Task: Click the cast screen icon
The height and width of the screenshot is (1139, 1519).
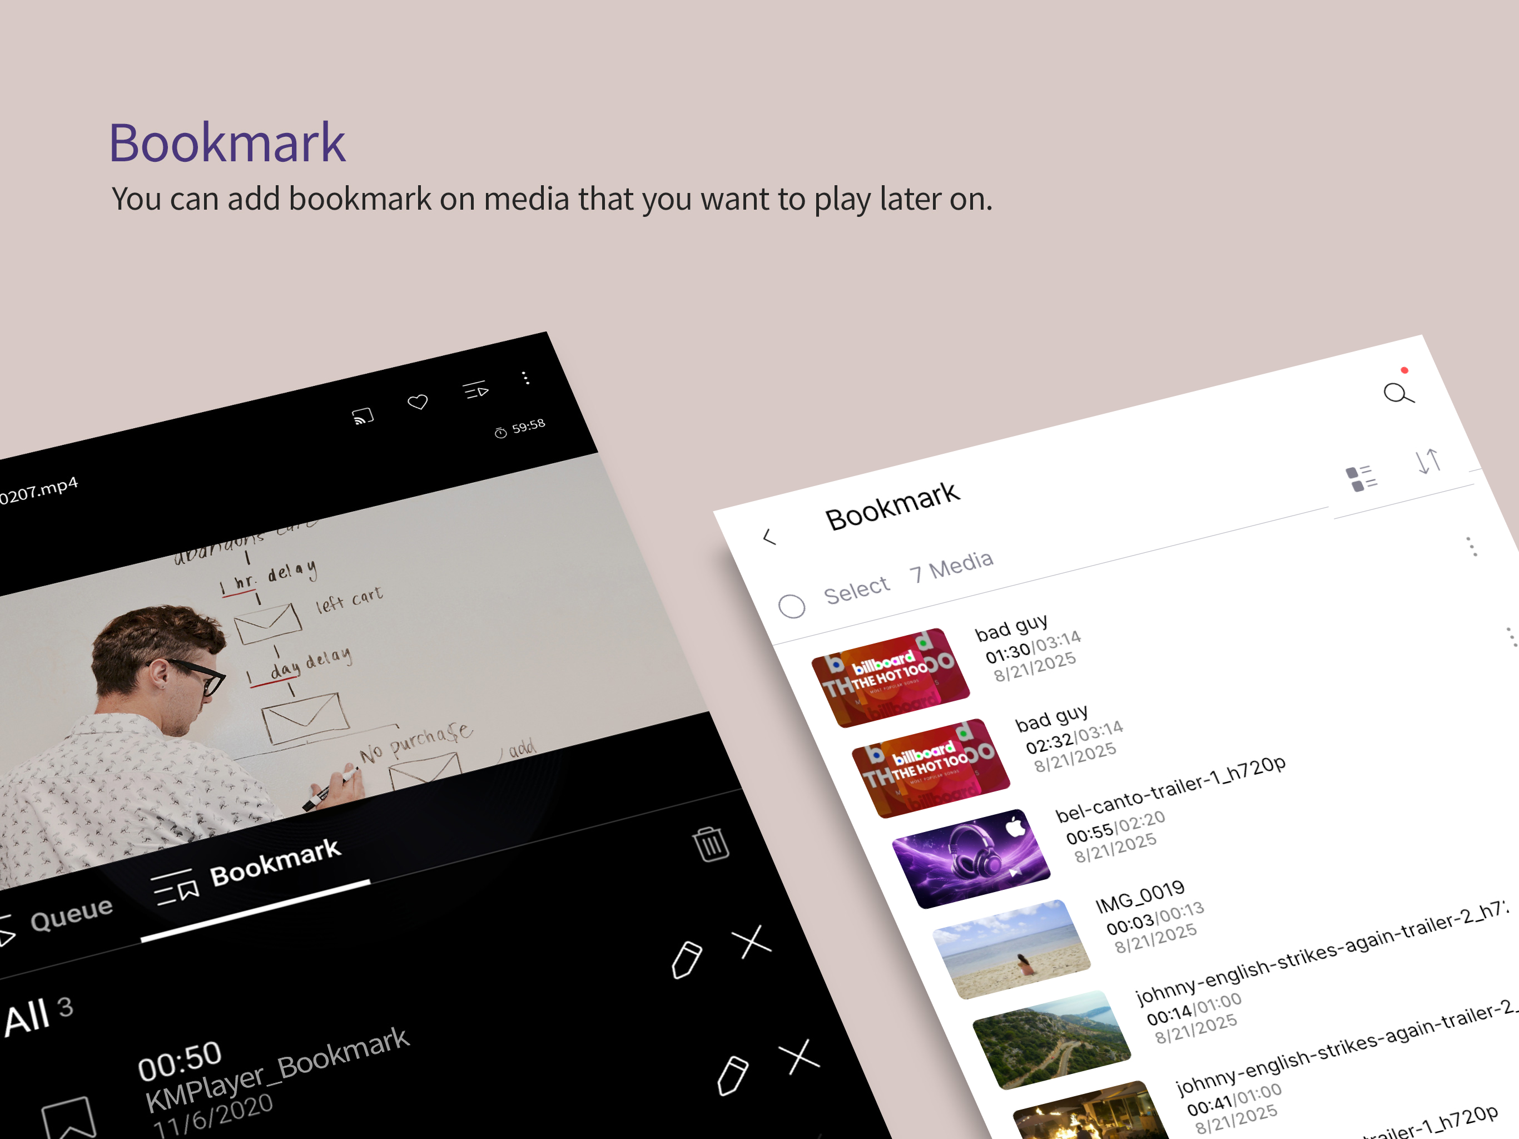Action: pos(363,415)
